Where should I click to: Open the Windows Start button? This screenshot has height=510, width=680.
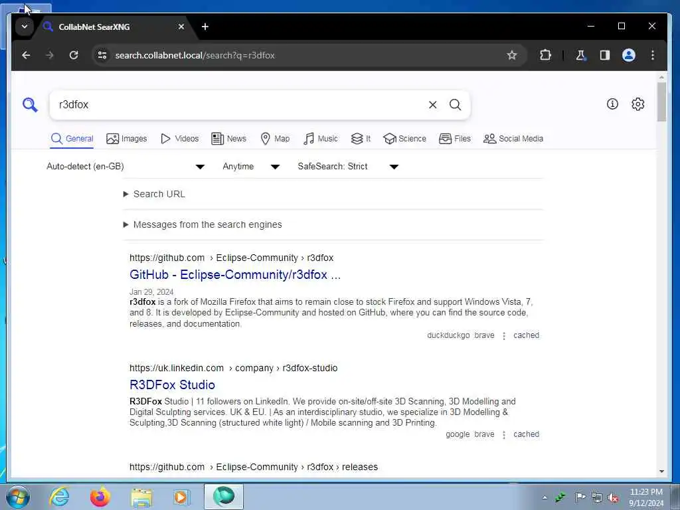click(x=18, y=497)
